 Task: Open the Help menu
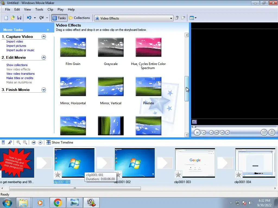coord(71,9)
